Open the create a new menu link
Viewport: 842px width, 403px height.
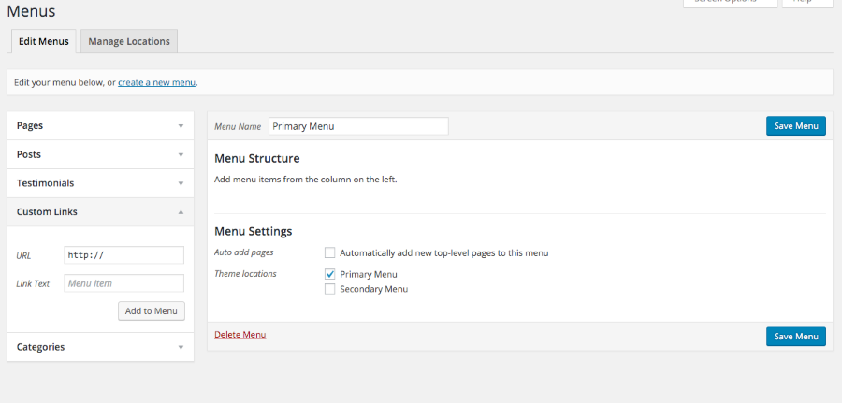click(x=156, y=82)
